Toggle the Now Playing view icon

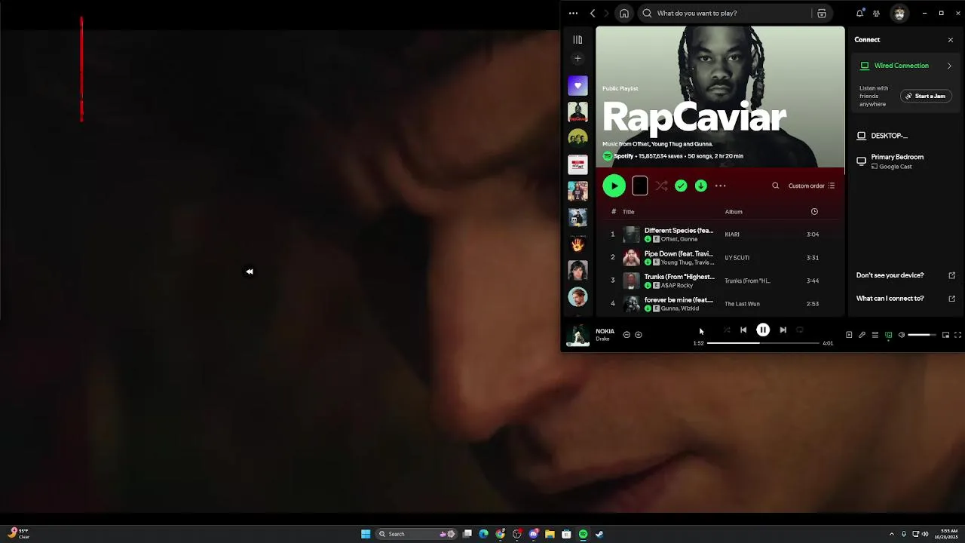[849, 335]
